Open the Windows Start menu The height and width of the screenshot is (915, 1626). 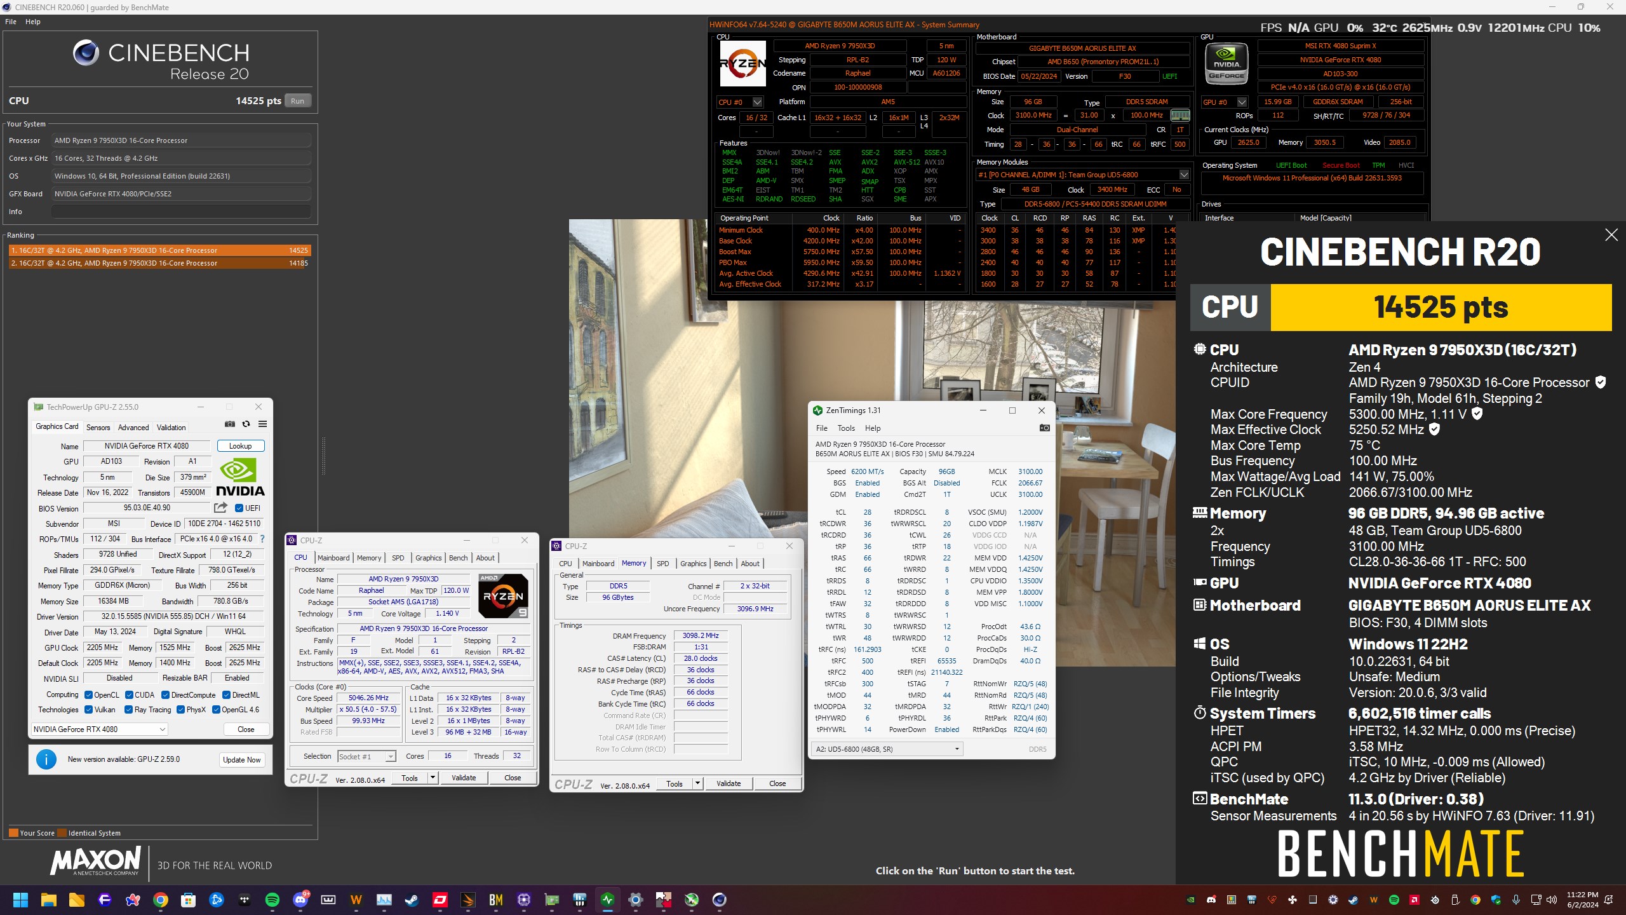[20, 900]
